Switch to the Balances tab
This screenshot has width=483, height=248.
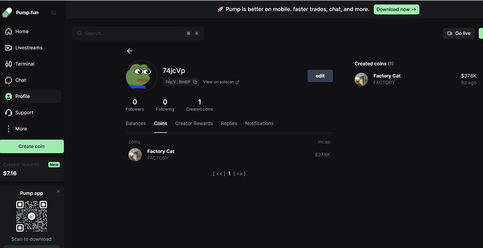[x=136, y=123]
